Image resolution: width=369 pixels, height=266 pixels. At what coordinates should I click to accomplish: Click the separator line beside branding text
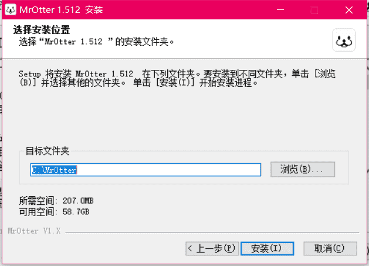click(212, 233)
